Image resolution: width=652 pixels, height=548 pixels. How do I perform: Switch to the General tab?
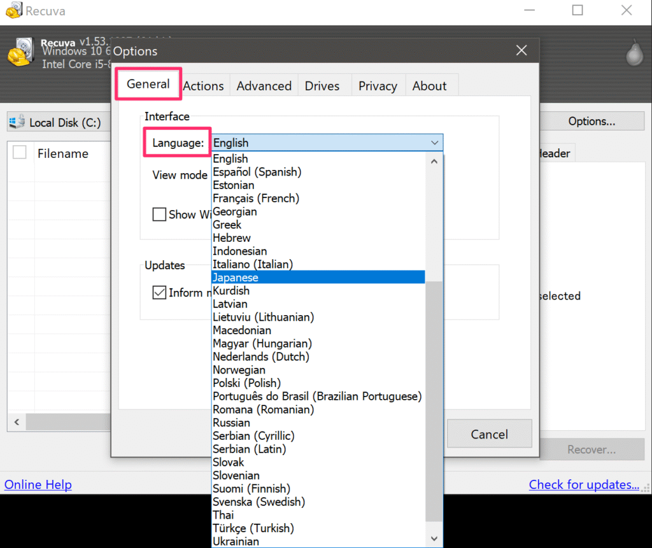click(x=148, y=84)
